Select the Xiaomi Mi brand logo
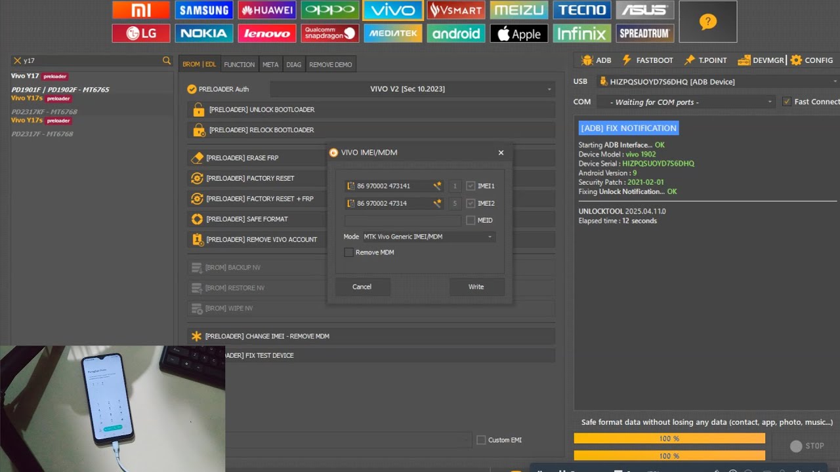This screenshot has width=840, height=472. tap(141, 10)
